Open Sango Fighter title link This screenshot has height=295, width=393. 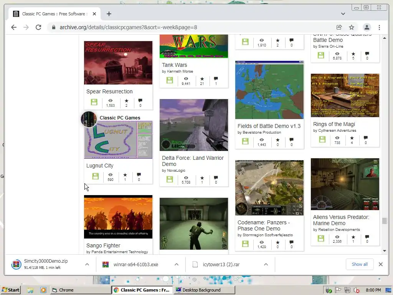[103, 245]
